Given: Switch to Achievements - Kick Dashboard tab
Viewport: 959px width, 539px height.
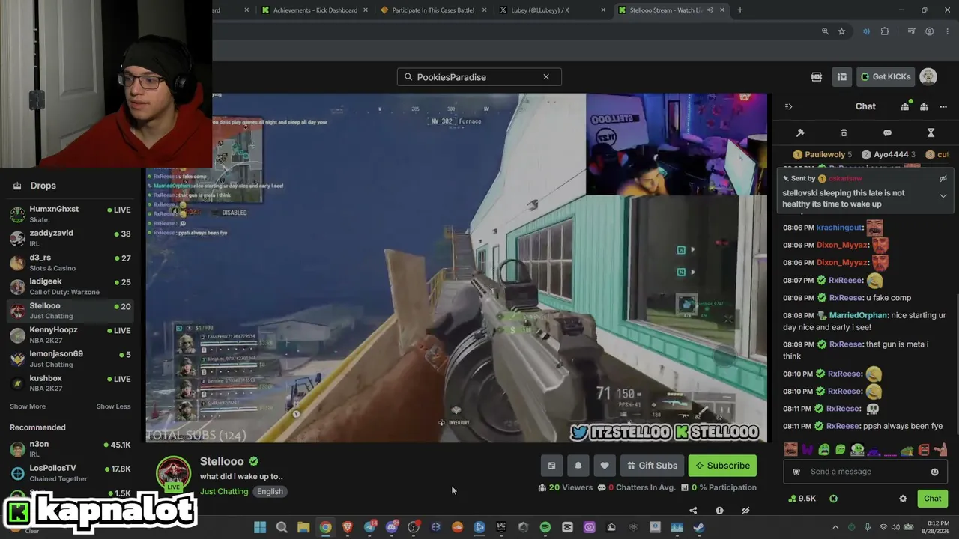Looking at the screenshot, I should [x=315, y=10].
